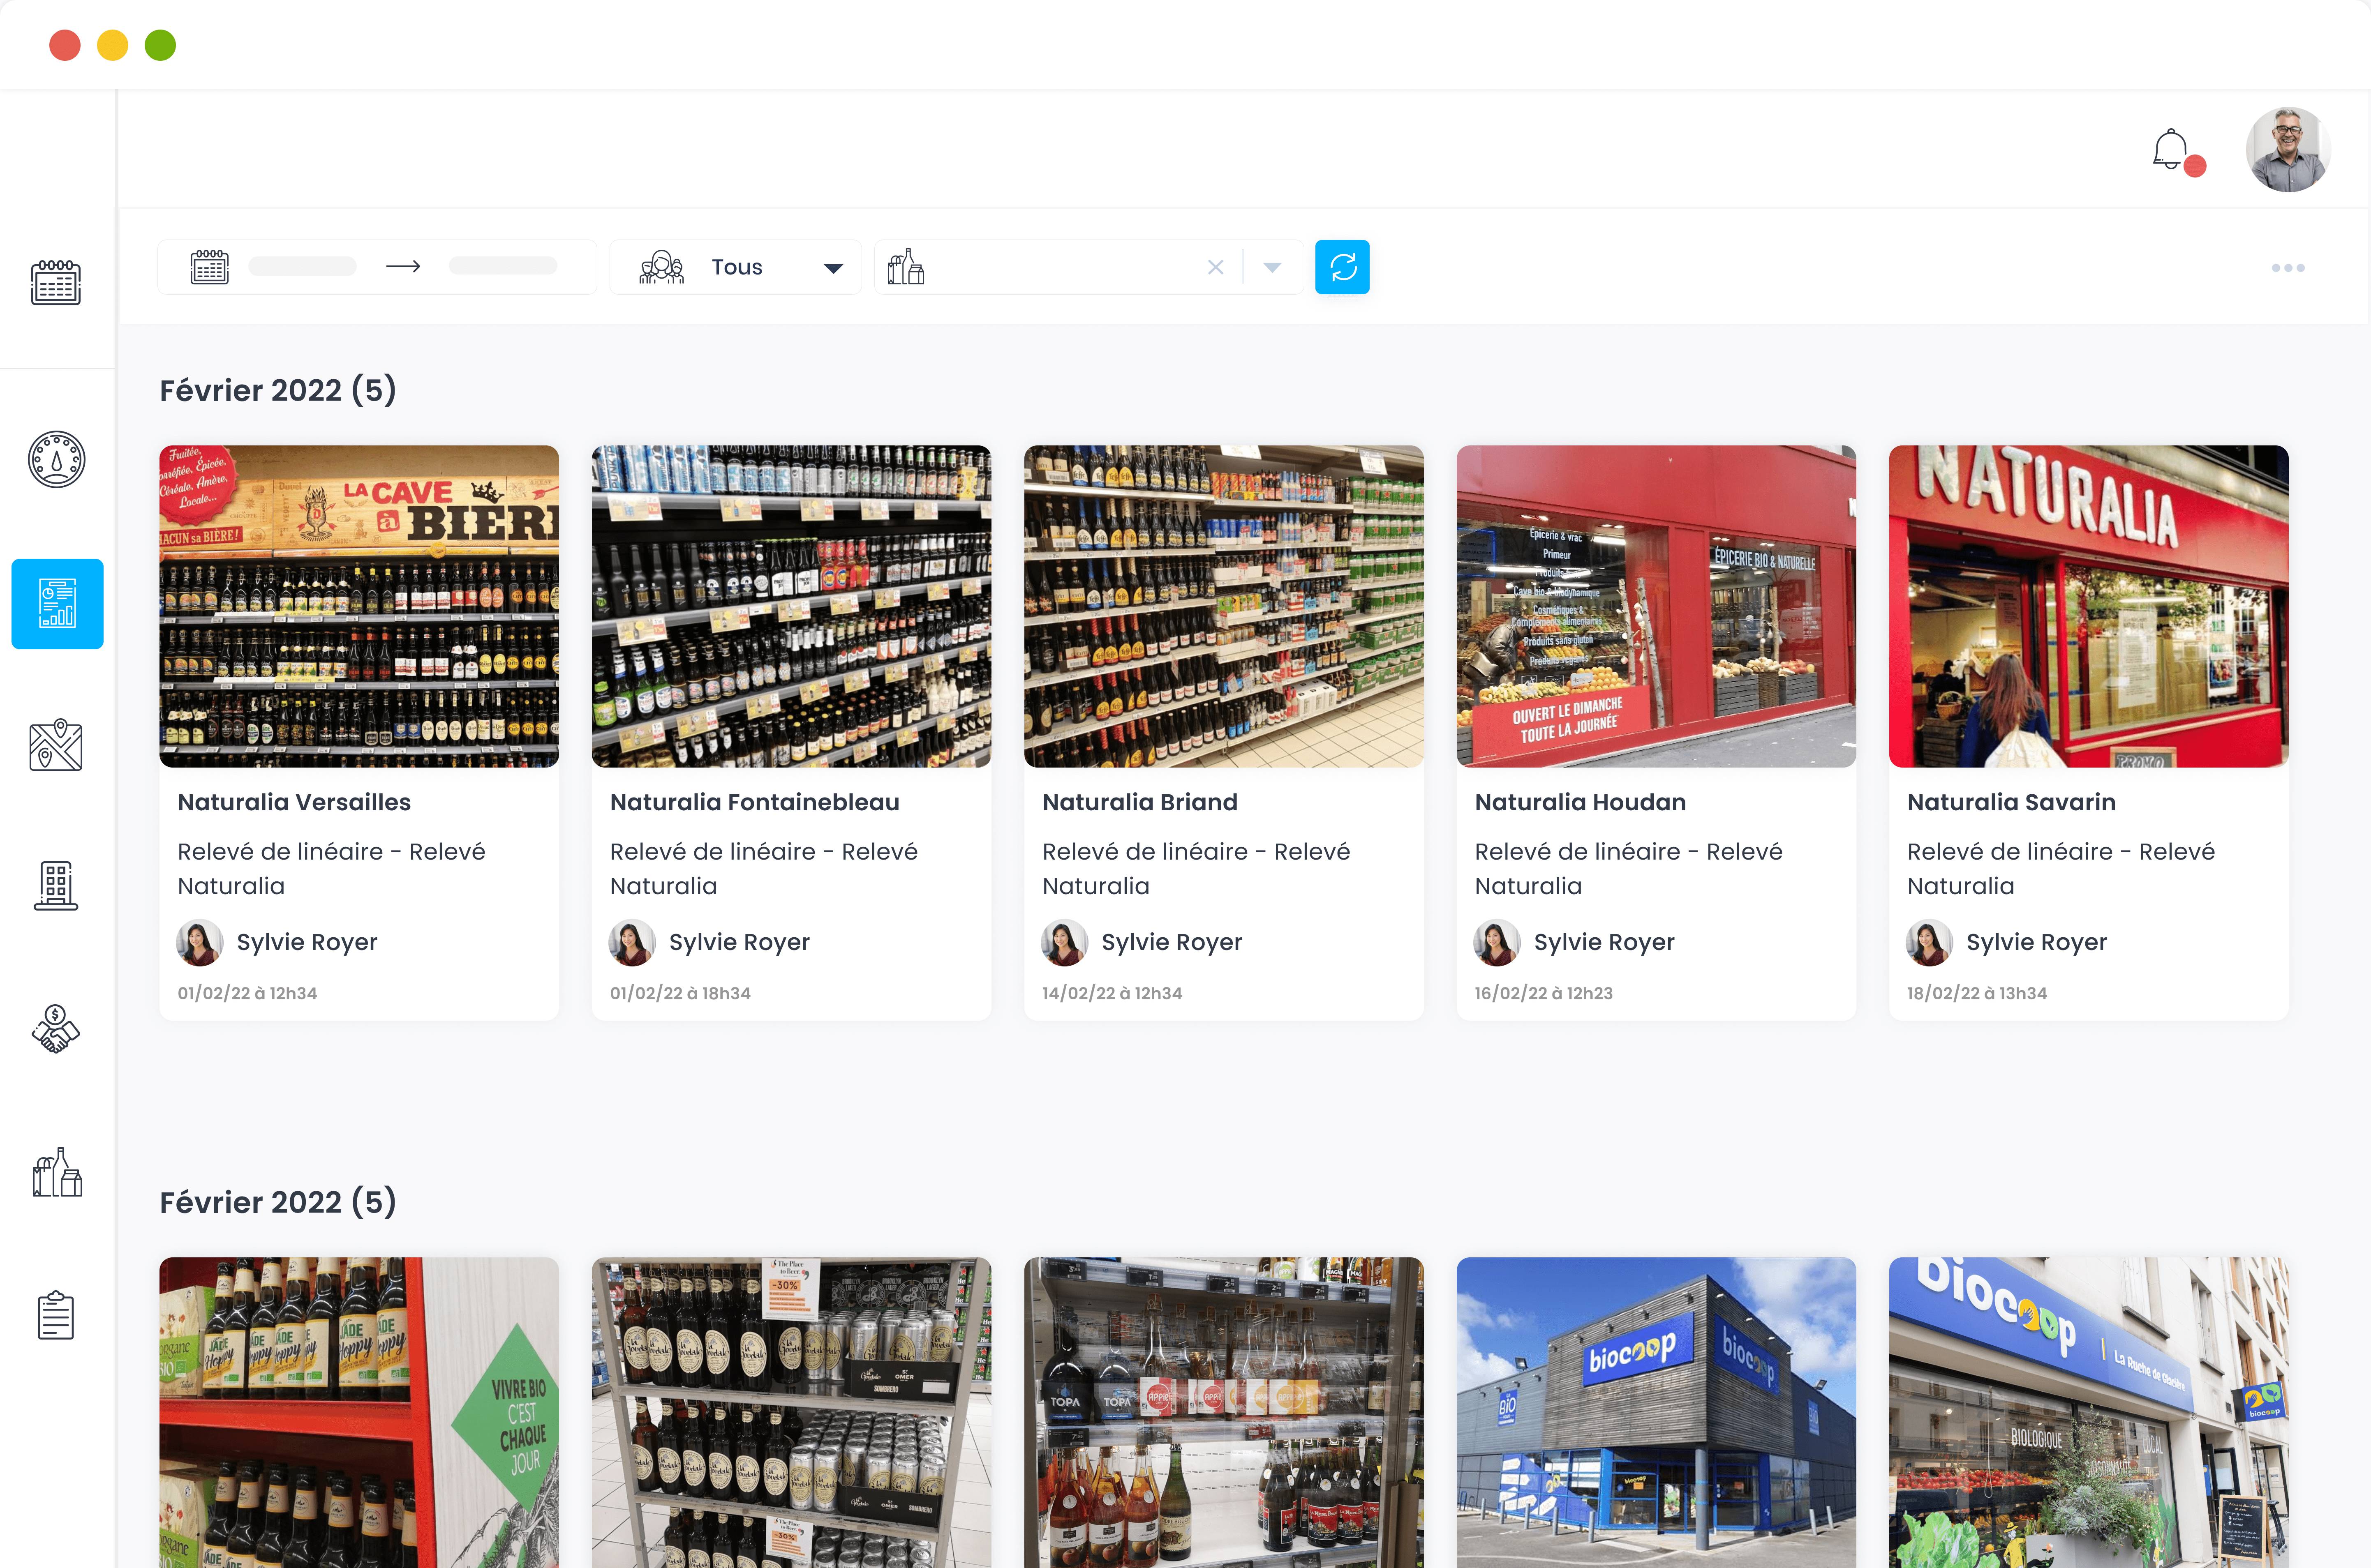Open the Tous users dropdown
The width and height of the screenshot is (2371, 1568).
pyautogui.click(x=735, y=267)
